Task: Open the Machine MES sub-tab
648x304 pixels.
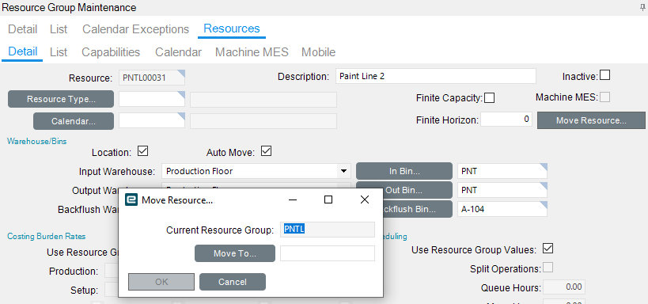Action: point(252,52)
